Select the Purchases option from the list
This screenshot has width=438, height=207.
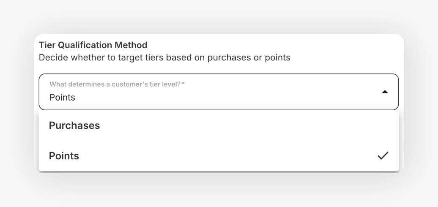tap(219, 125)
